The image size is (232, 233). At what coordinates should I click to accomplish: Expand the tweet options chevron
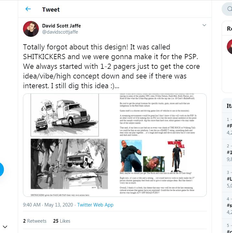pos(204,25)
